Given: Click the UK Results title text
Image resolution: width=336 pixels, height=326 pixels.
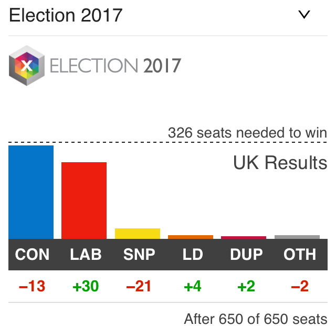Looking at the screenshot, I should point(280,163).
